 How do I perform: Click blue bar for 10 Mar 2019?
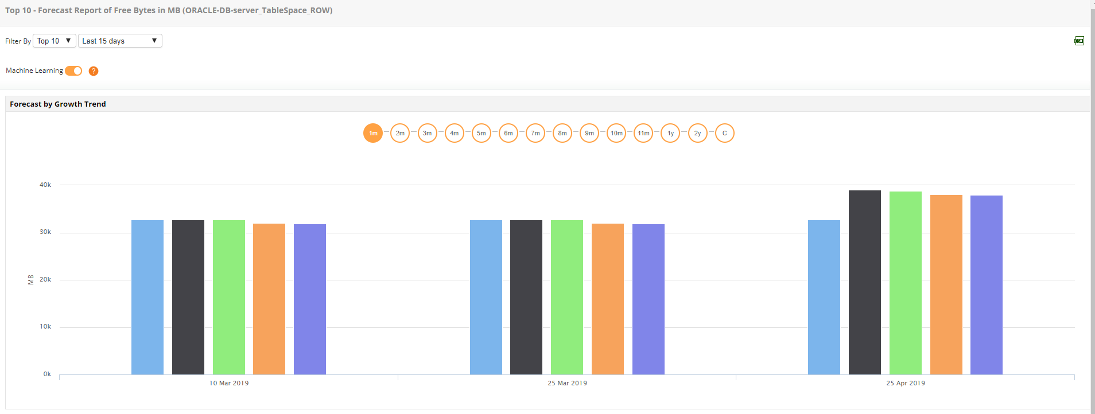[x=147, y=297]
